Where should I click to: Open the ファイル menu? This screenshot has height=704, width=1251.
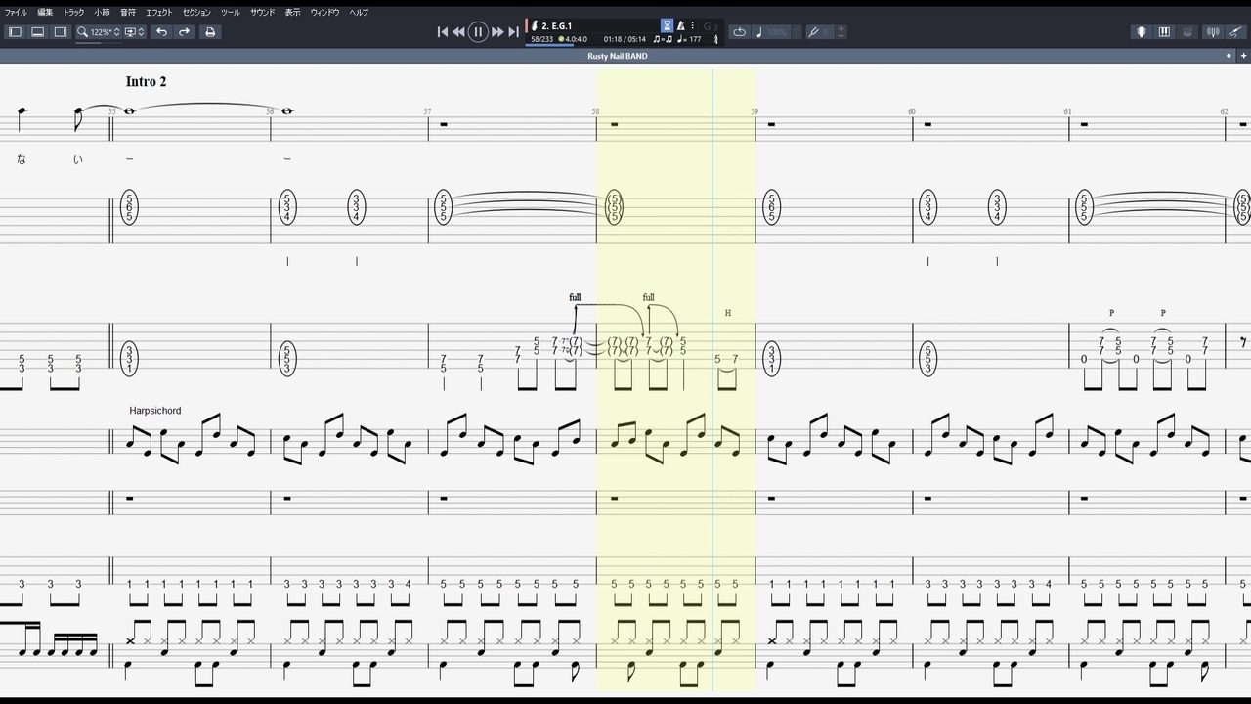(16, 12)
